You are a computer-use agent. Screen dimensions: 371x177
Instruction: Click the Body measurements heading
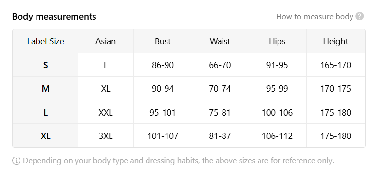click(54, 17)
